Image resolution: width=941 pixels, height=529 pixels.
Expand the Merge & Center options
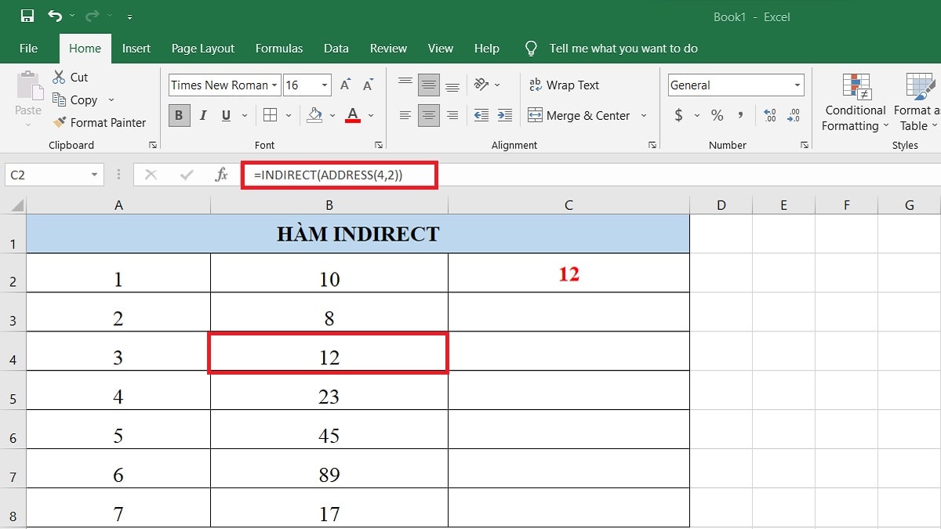pyautogui.click(x=642, y=115)
